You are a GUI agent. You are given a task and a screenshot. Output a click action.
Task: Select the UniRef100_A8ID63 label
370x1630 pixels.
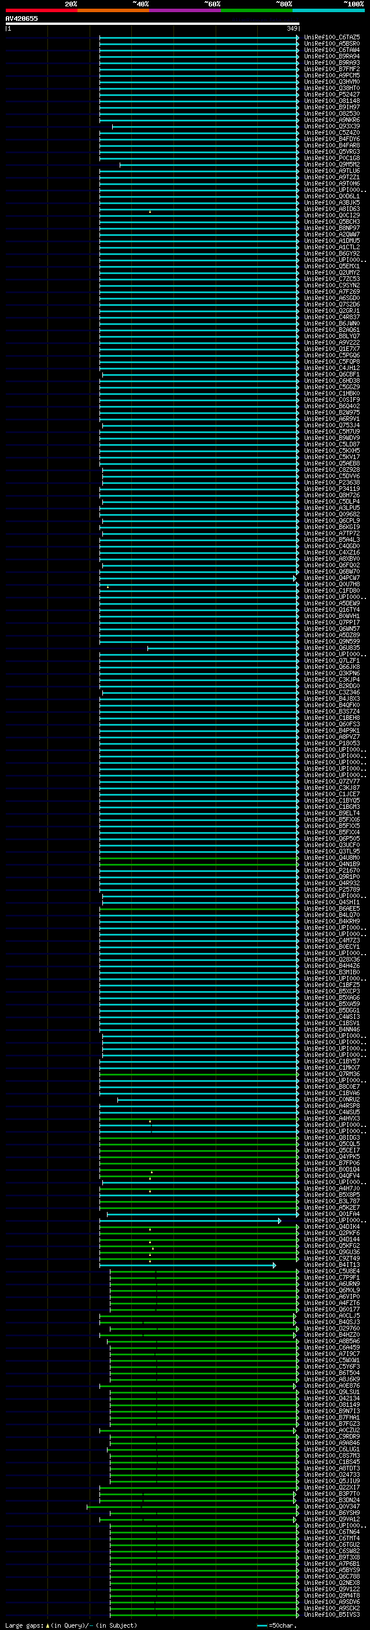pyautogui.click(x=332, y=209)
